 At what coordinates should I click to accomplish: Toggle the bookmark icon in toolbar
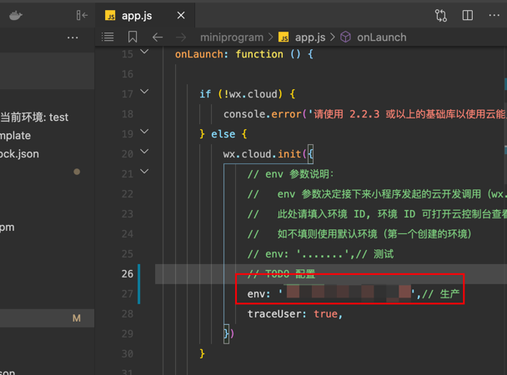pos(133,37)
